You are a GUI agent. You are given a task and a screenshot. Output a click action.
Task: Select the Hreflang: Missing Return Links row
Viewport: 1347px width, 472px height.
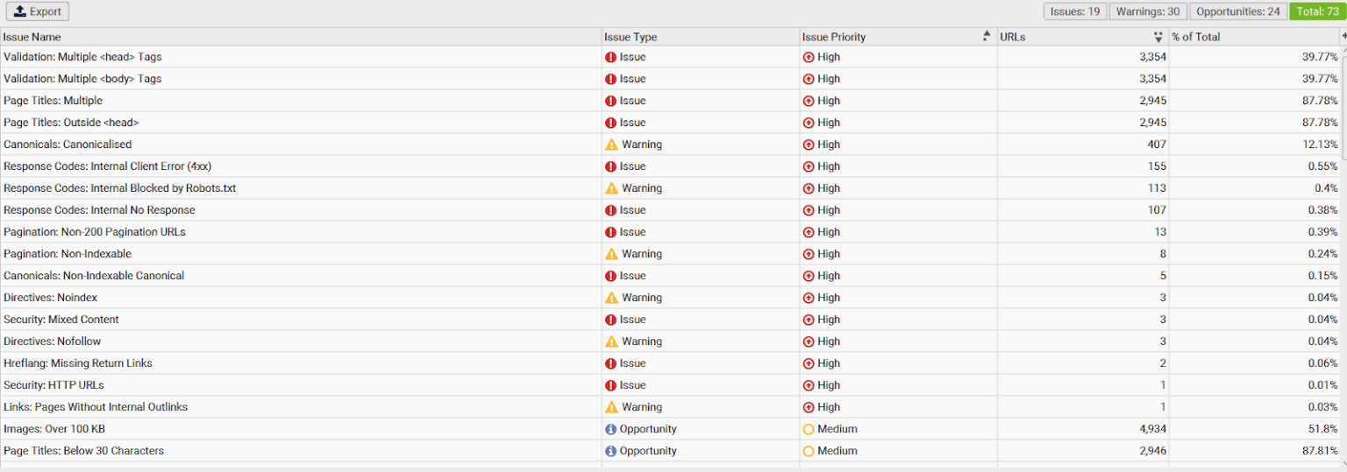[x=78, y=363]
